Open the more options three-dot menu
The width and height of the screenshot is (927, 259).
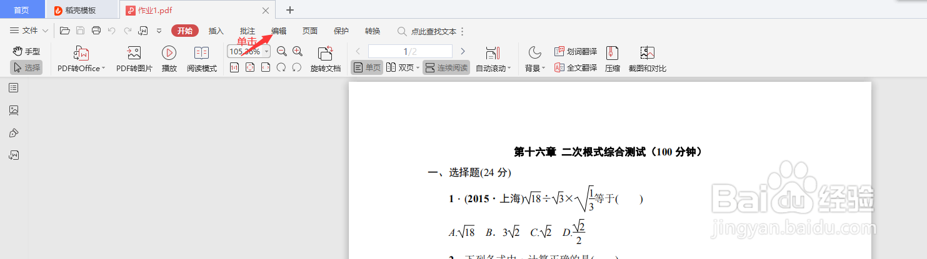point(462,31)
